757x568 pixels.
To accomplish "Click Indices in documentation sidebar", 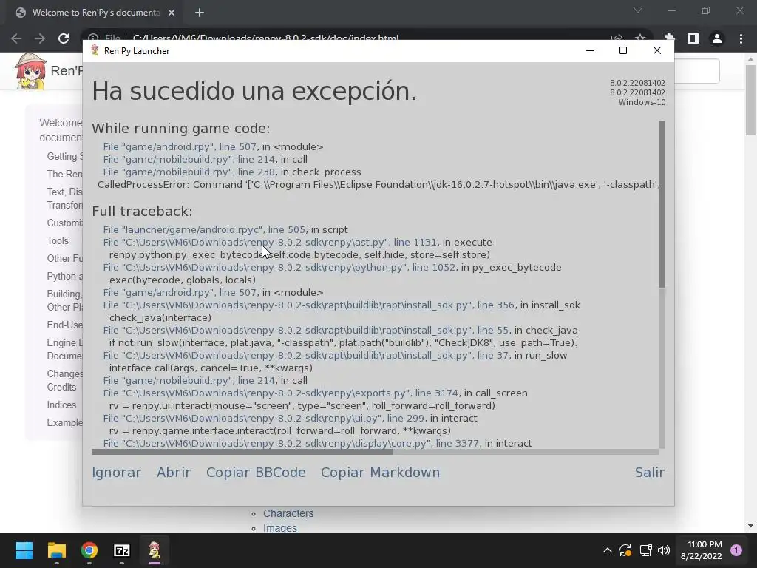I will [x=61, y=405].
